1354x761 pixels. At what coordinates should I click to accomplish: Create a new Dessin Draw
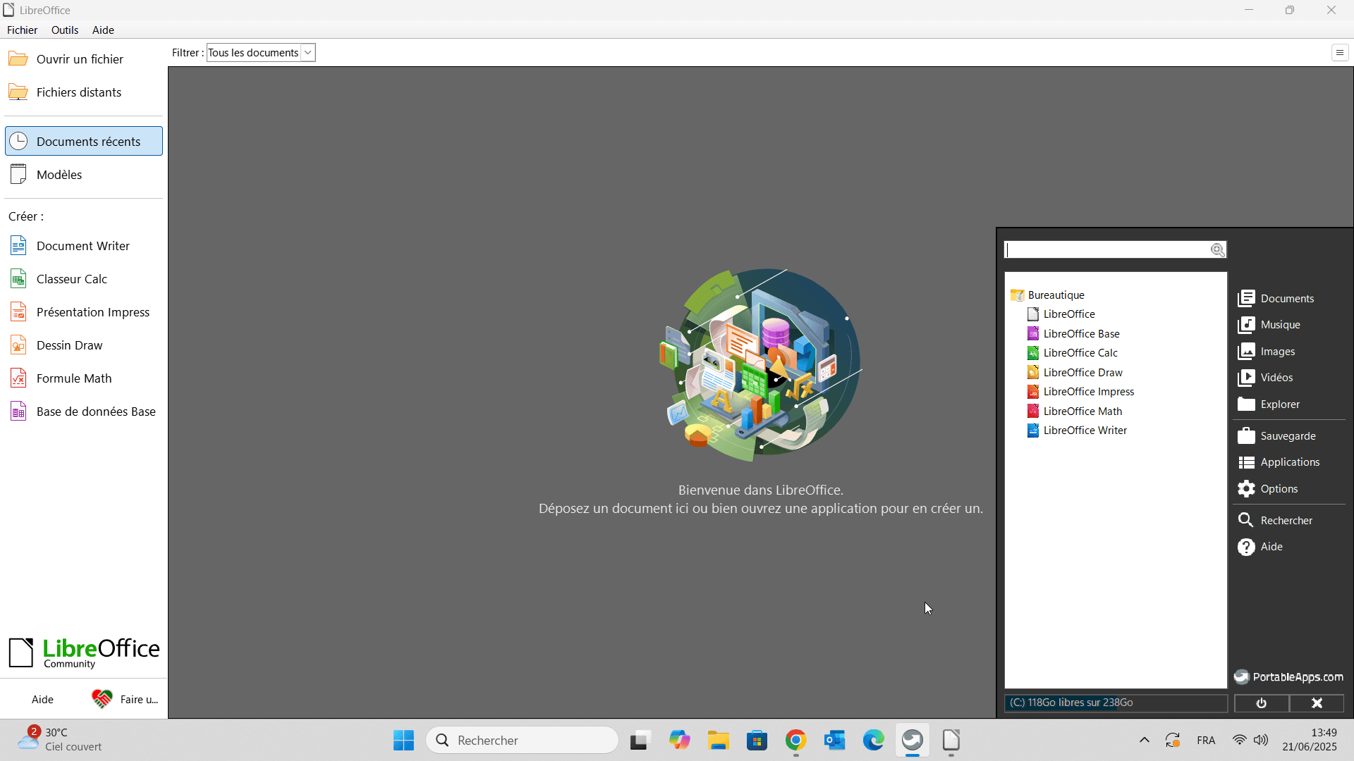tap(84, 345)
